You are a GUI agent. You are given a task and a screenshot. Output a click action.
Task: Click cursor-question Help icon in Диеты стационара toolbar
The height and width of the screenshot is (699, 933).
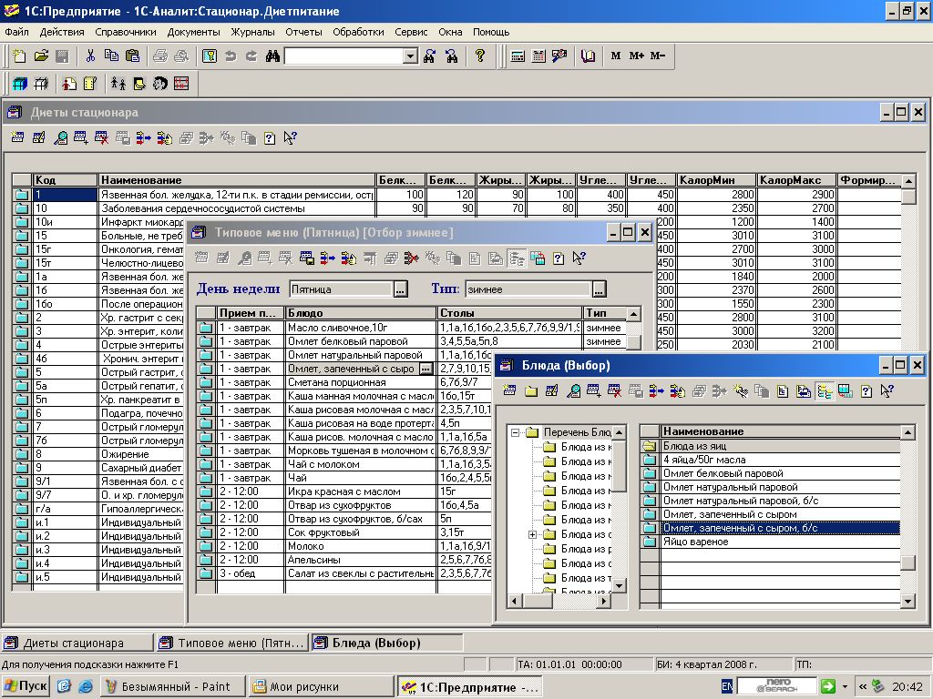click(x=290, y=138)
